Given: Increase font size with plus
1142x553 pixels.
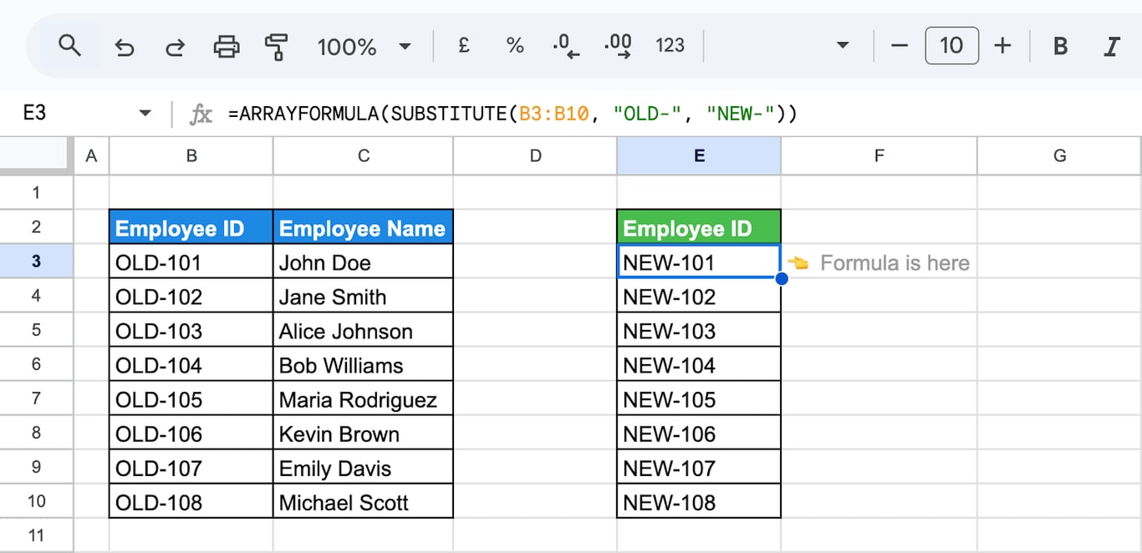Looking at the screenshot, I should pos(1002,45).
